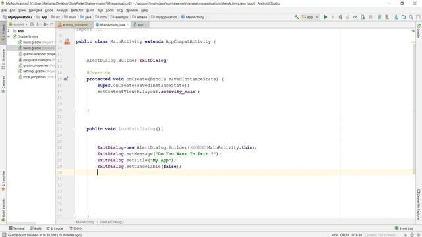The image size is (422, 237).
Task: Collapse the onCreate method fold marker
Action: [75, 79]
